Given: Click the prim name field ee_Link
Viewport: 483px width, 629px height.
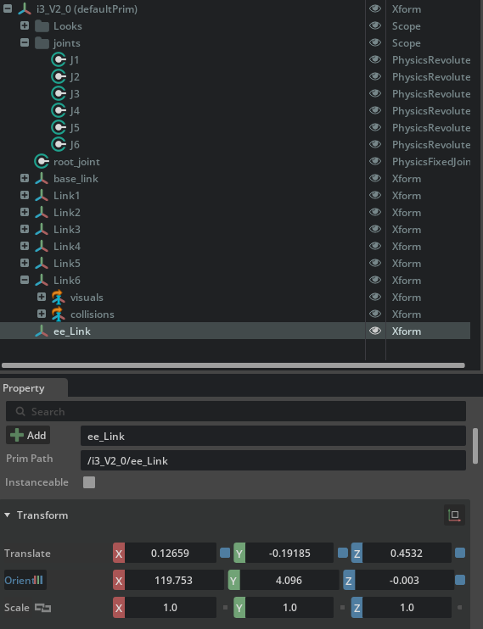Looking at the screenshot, I should click(273, 436).
